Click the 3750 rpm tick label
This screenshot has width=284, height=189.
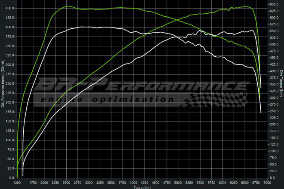click(x=122, y=183)
